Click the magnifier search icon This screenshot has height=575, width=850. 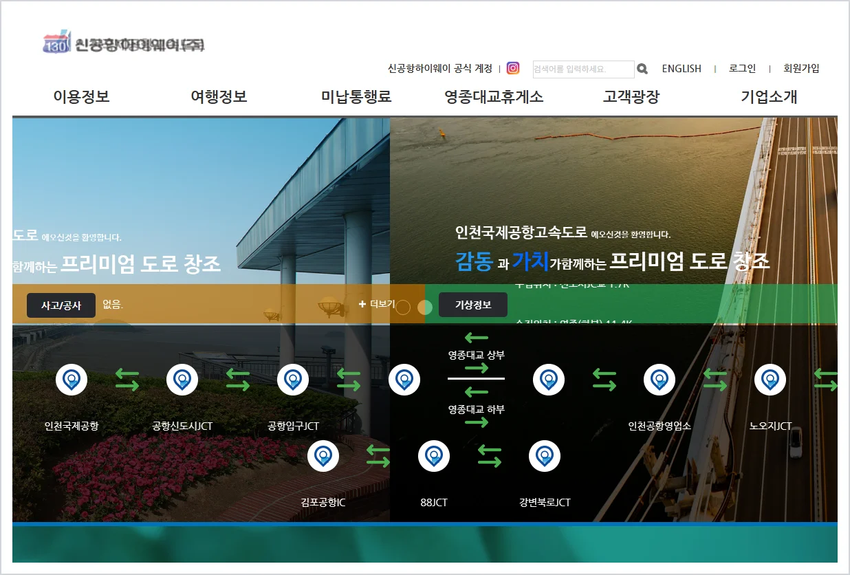click(642, 69)
